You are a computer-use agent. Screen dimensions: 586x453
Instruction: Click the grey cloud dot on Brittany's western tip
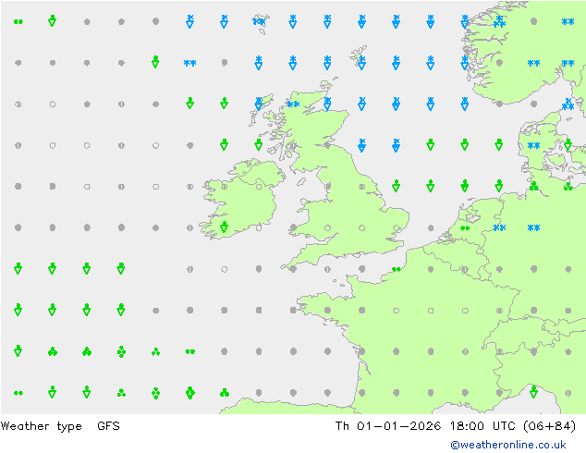pyautogui.click(x=293, y=311)
